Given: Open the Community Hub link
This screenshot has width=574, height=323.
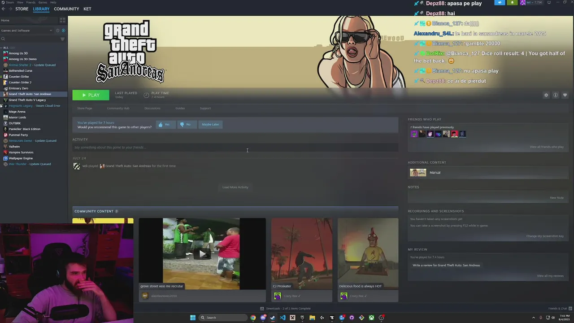Looking at the screenshot, I should [118, 108].
